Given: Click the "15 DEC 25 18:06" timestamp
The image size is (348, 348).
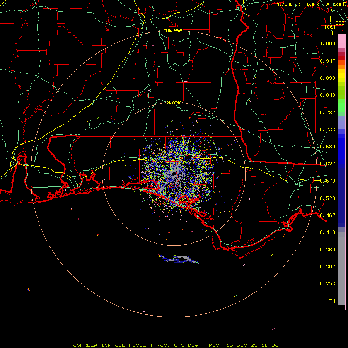Looking at the screenshot, I should pyautogui.click(x=252, y=345).
